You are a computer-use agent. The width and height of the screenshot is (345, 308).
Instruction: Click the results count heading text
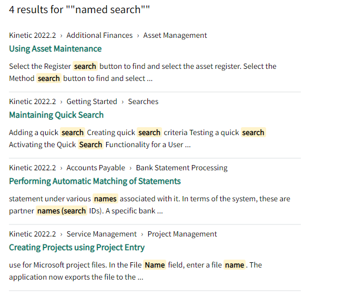(79, 9)
